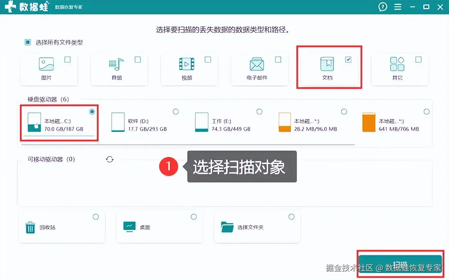Screen dimensions: 449x280
Task: Click the 硬盘驱动器 (6) heading
Action: coord(48,99)
